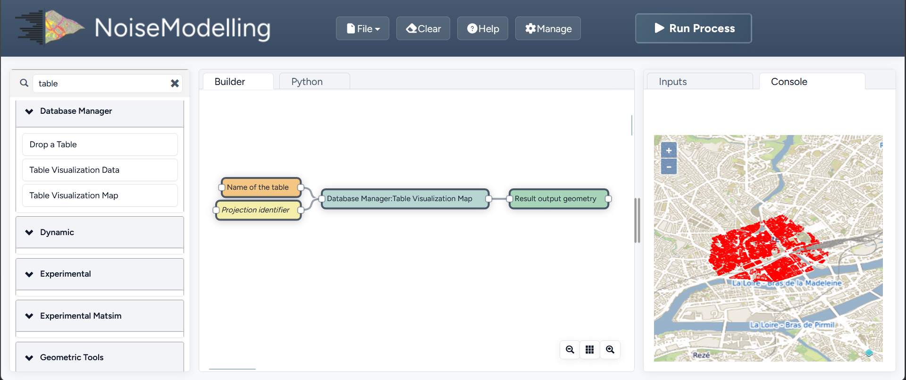Click the gear icon on Manage
This screenshot has height=380, width=906.
(530, 29)
